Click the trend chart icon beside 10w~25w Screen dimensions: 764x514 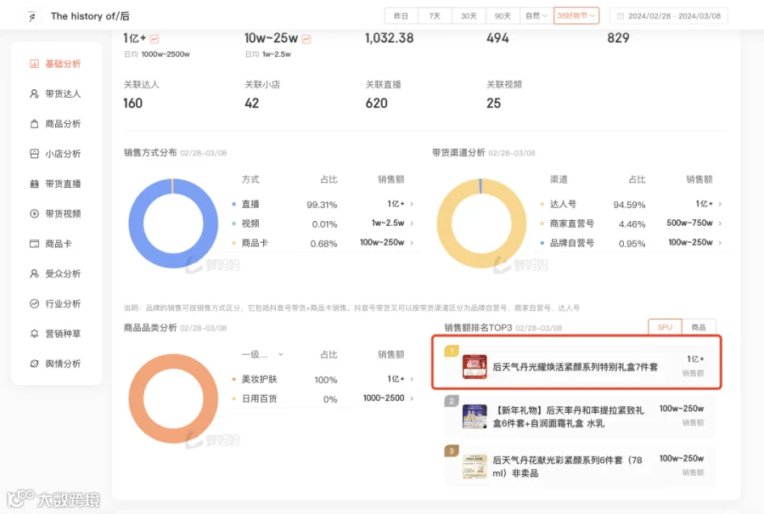tap(306, 39)
